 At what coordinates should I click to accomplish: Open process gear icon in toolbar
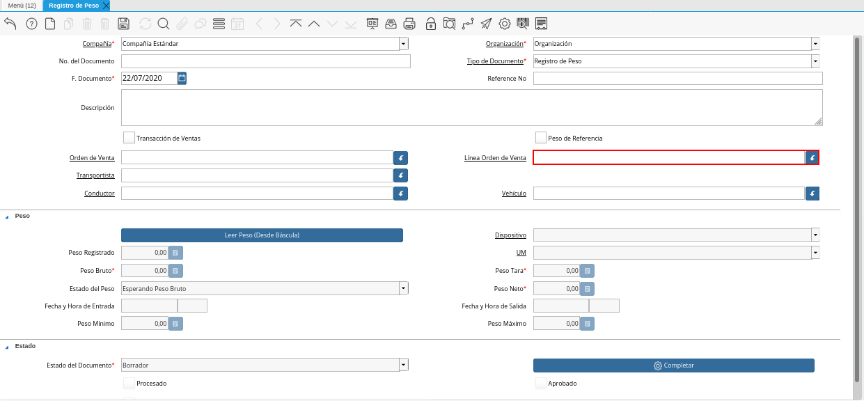(x=505, y=24)
